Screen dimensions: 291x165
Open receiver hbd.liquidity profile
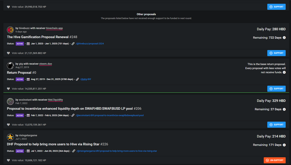pos(55,100)
